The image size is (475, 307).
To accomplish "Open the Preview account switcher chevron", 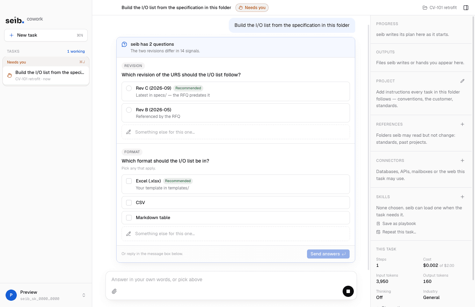I will point(84,295).
